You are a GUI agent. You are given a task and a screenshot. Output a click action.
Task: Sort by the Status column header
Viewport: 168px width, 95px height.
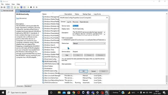(77, 14)
